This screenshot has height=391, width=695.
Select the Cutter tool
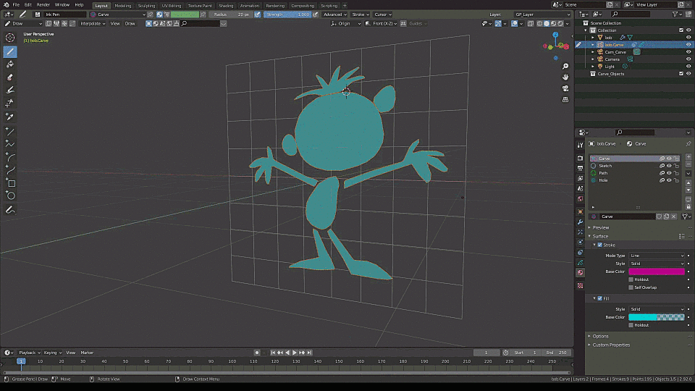click(x=9, y=103)
